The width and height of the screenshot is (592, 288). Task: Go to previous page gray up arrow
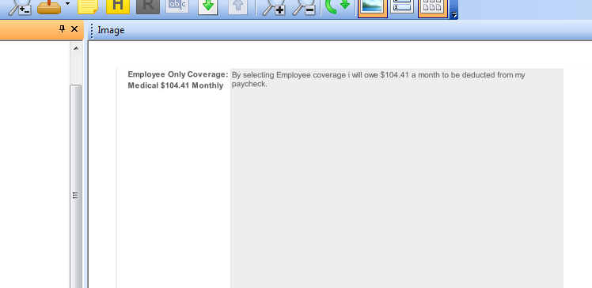point(238,7)
